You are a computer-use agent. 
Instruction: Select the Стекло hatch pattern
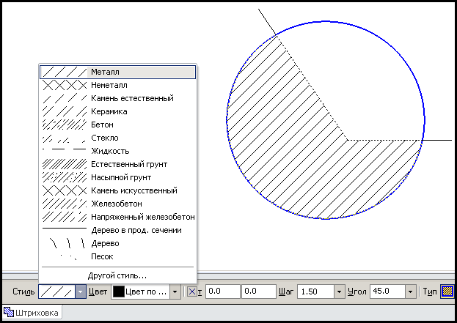click(117, 138)
